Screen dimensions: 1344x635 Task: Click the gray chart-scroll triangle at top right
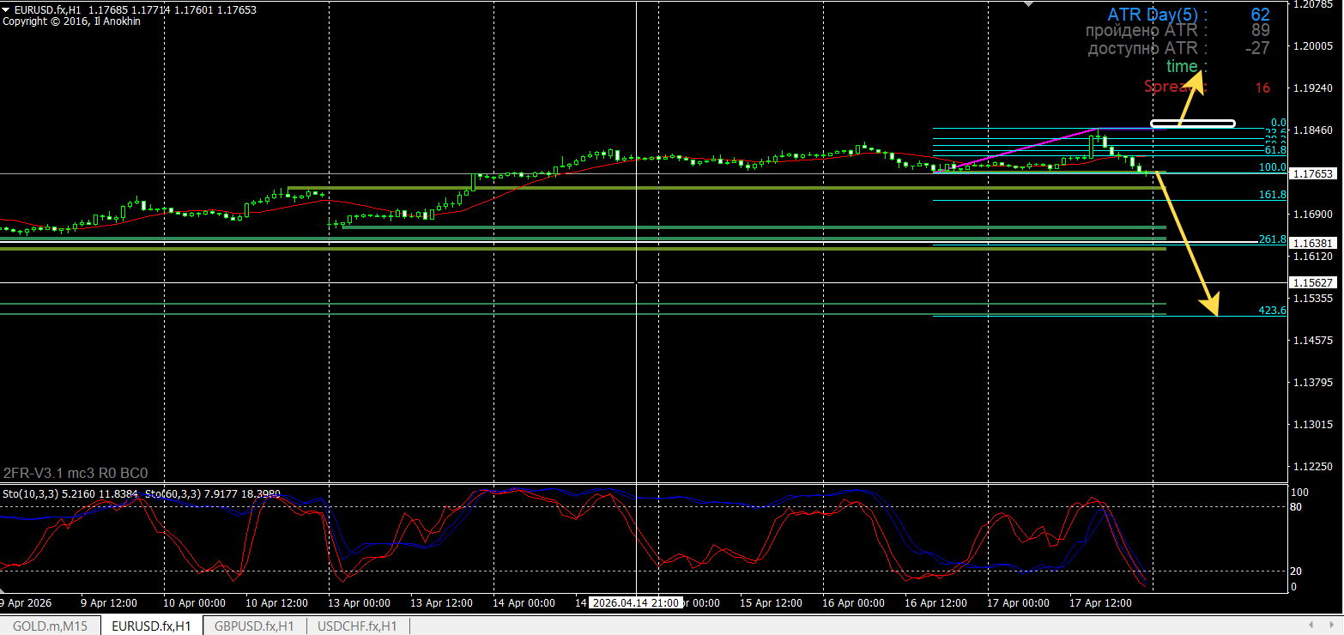pyautogui.click(x=1027, y=5)
